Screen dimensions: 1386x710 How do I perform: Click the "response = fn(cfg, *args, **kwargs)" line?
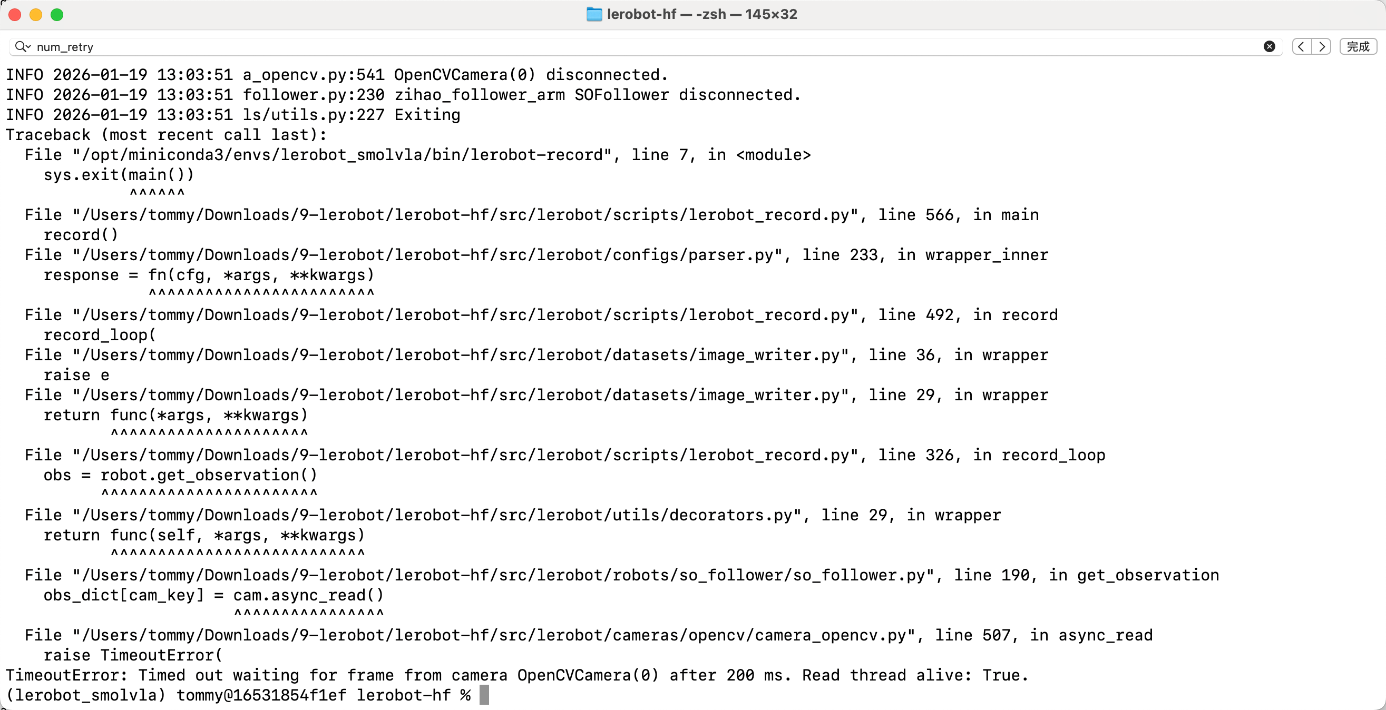209,275
